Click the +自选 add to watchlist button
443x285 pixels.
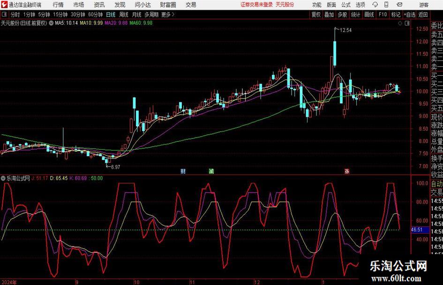[409, 15]
